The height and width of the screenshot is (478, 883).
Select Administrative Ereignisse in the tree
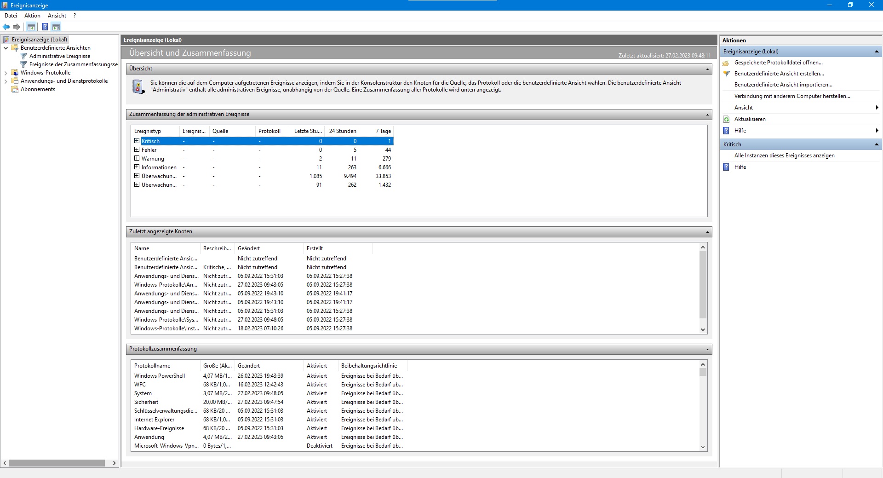(x=60, y=56)
